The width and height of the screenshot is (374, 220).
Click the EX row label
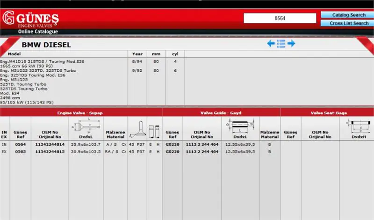[x=4, y=151]
